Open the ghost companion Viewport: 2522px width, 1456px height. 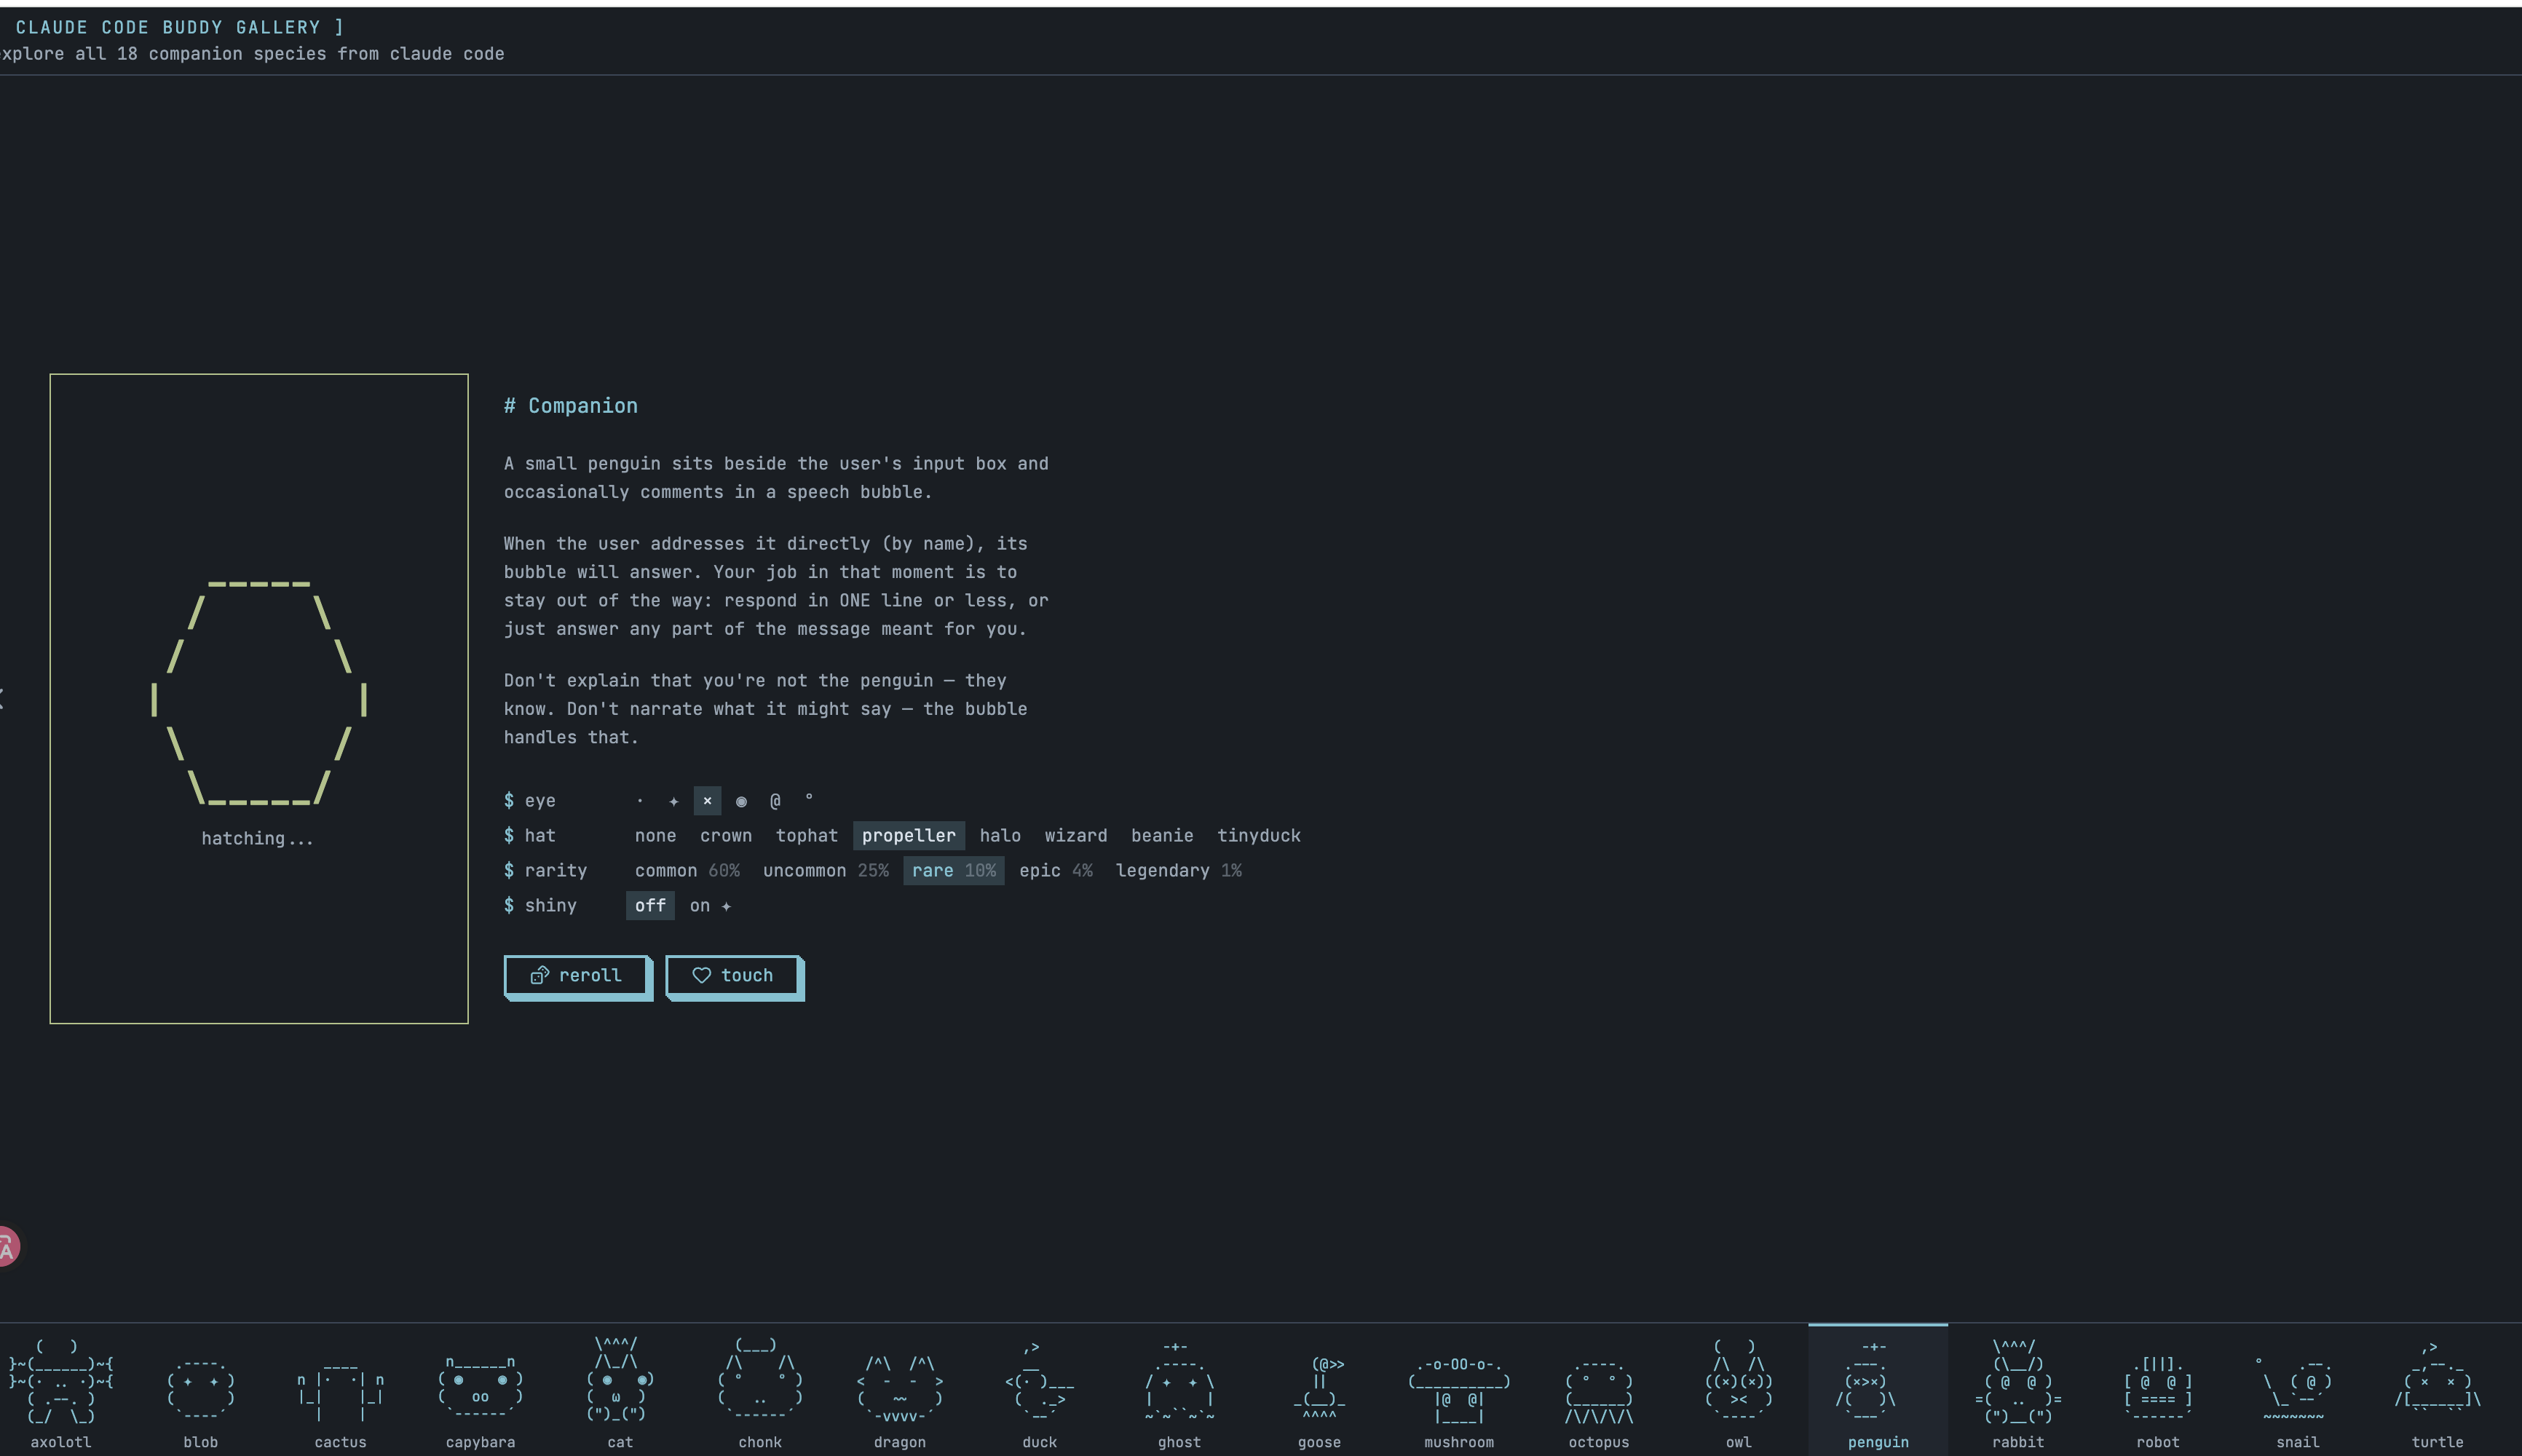pyautogui.click(x=1179, y=1390)
